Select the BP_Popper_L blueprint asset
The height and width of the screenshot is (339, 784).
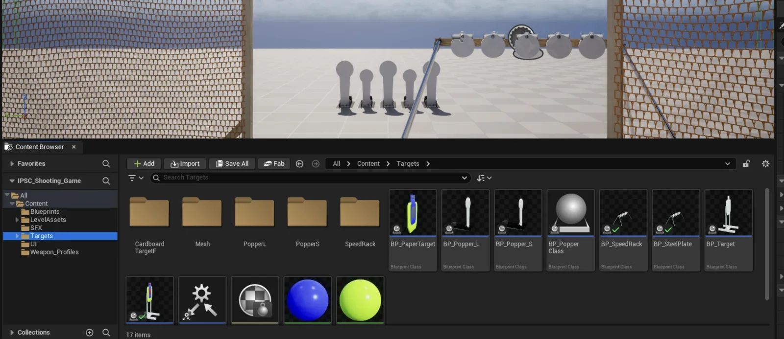coord(465,230)
